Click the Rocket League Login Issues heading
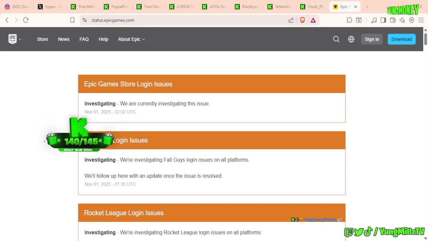 click(x=124, y=213)
